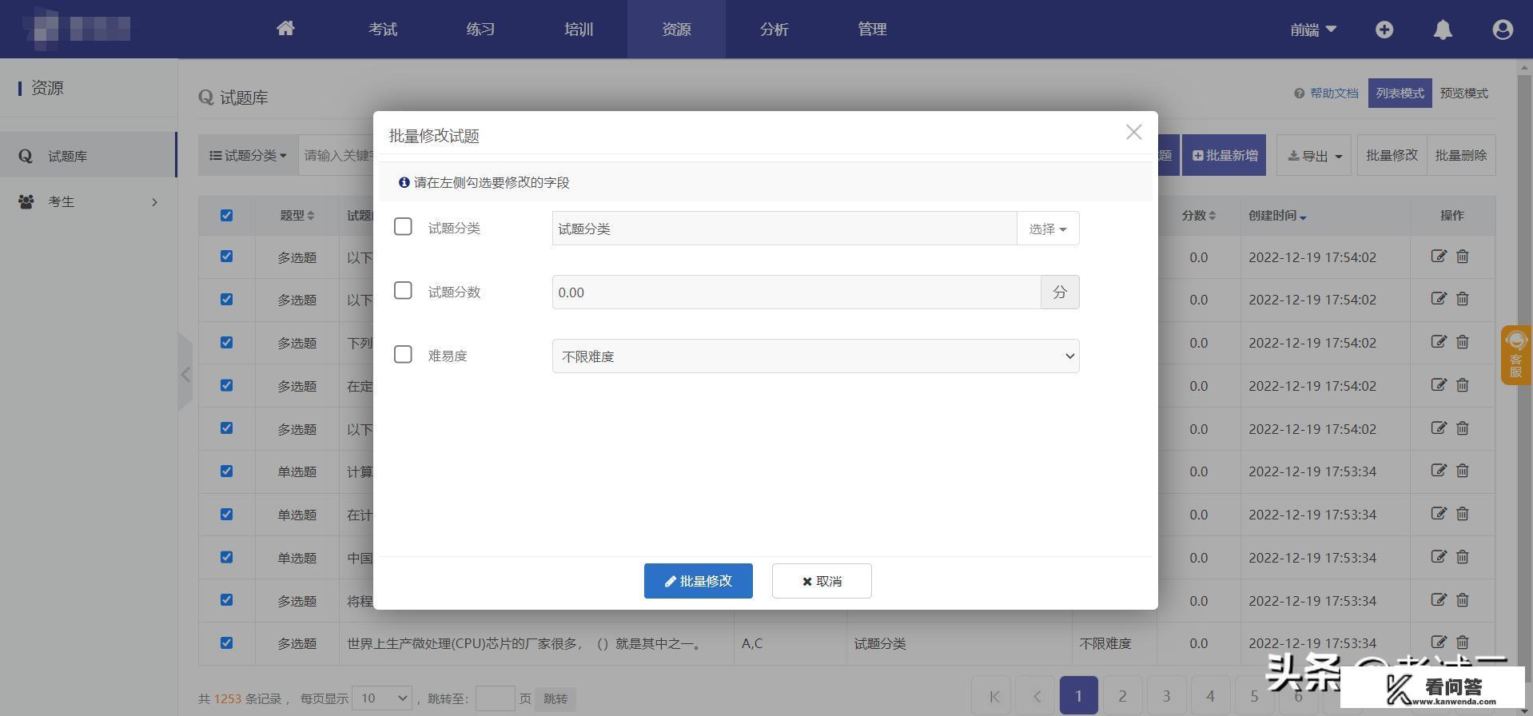The image size is (1533, 716).
Task: Open 前端 dropdown in header
Action: [1313, 30]
